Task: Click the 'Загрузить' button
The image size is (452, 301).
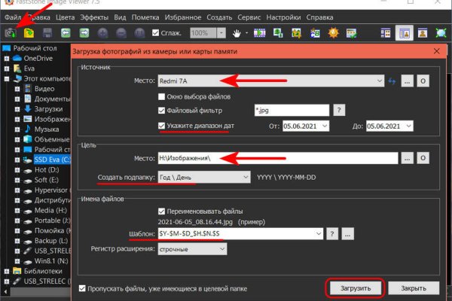Action: (x=356, y=287)
